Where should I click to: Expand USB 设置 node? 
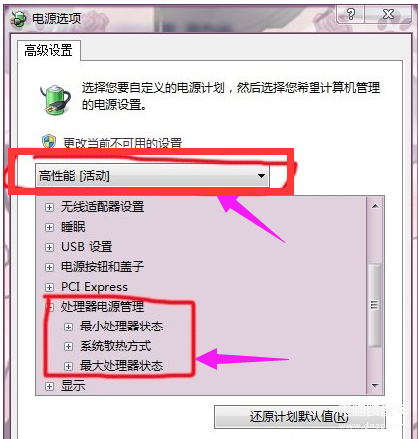click(x=49, y=248)
